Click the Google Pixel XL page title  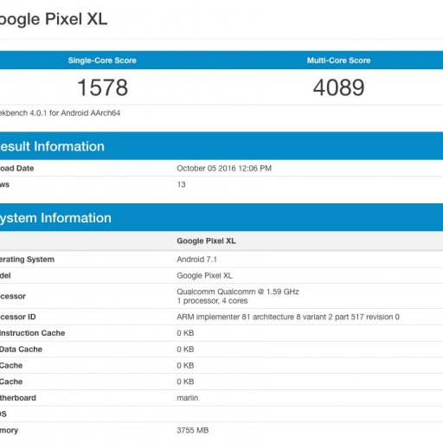[54, 19]
